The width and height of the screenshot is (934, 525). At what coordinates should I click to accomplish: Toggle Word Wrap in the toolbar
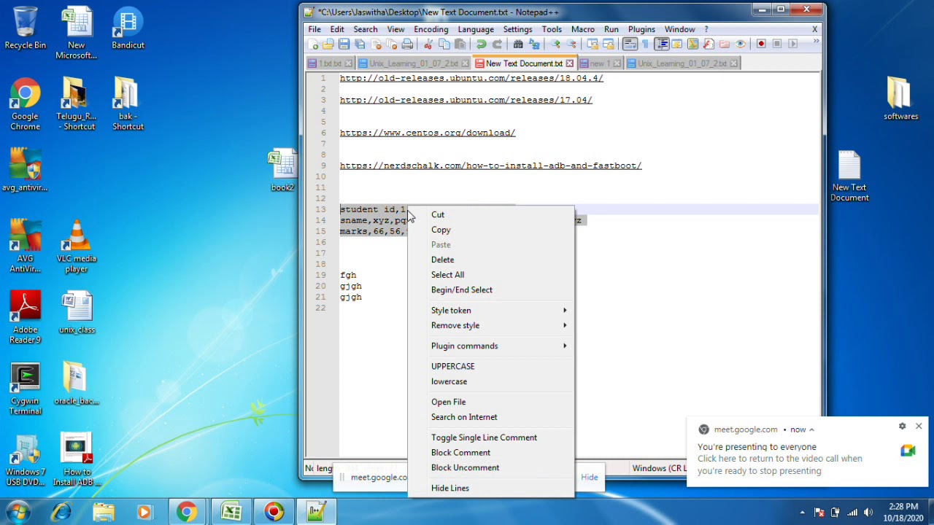coord(629,44)
